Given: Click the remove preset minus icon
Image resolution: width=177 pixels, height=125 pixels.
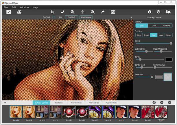Looking at the screenshot, I should pyautogui.click(x=169, y=103).
